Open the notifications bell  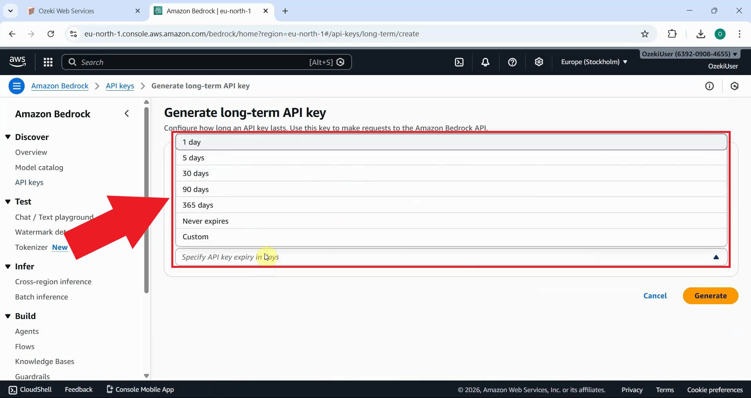tap(485, 62)
